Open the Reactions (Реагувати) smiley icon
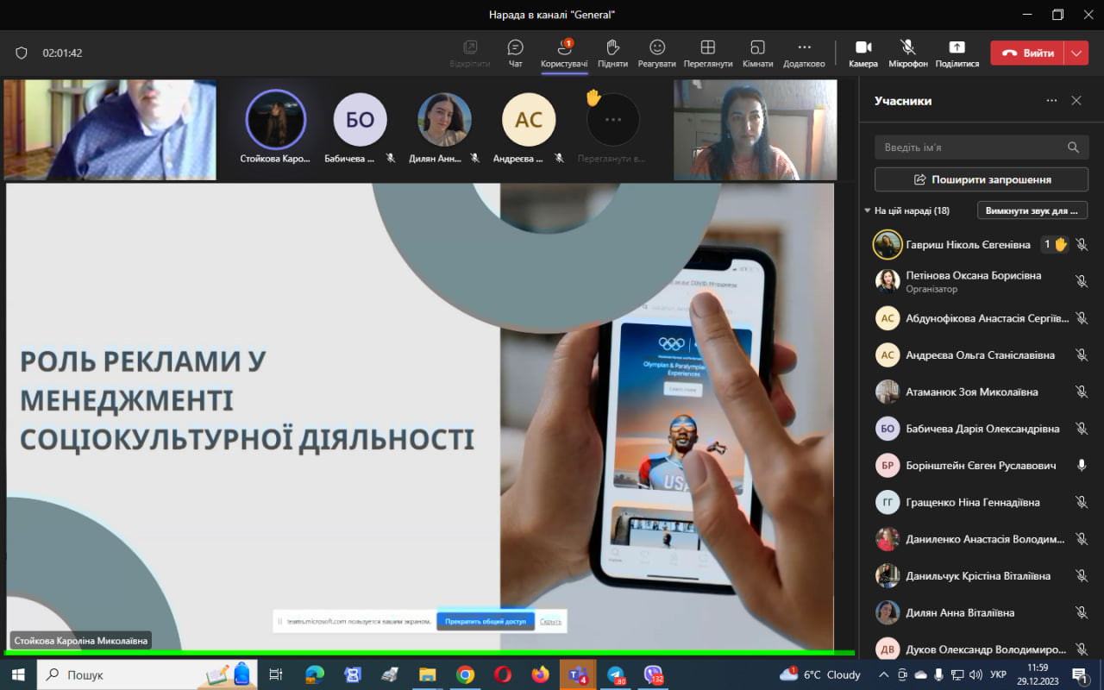This screenshot has height=690, width=1104. click(x=657, y=48)
